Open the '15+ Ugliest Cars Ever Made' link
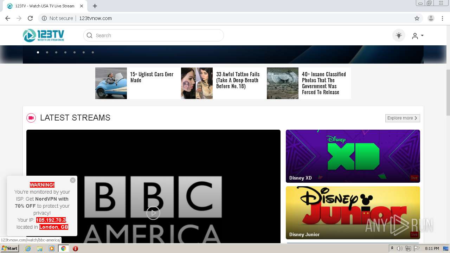 (152, 77)
